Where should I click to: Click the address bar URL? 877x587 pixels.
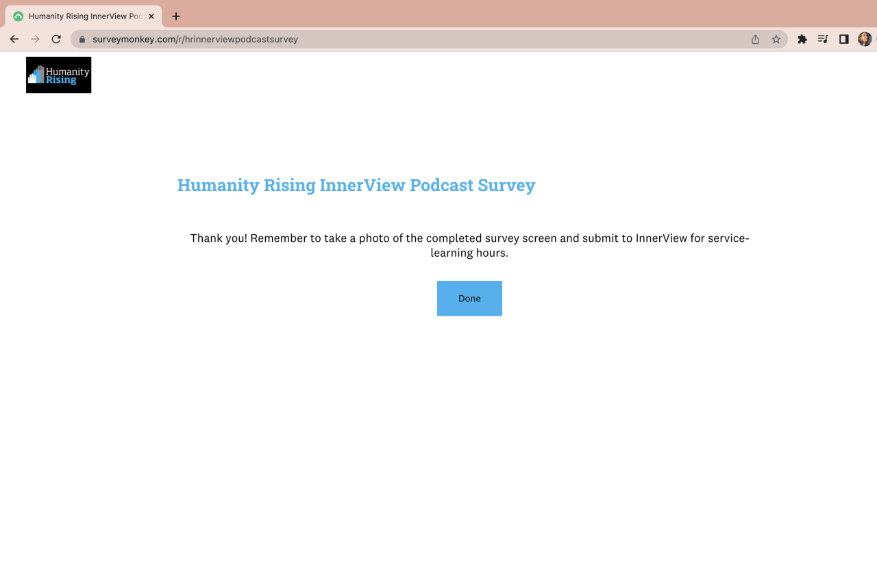[x=195, y=39]
